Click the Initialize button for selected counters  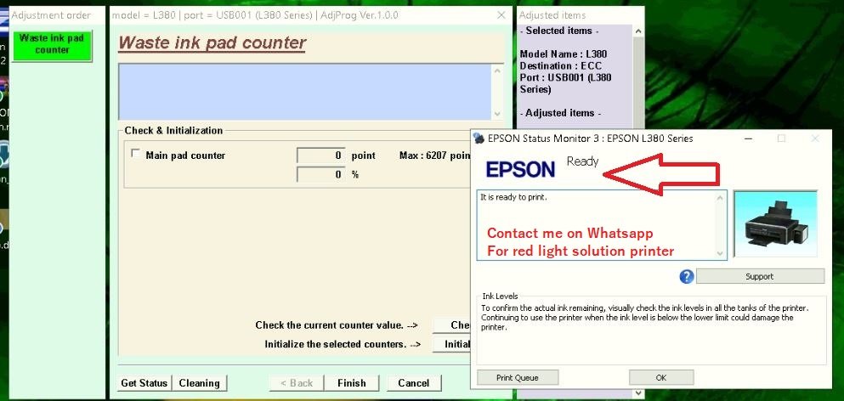point(451,344)
